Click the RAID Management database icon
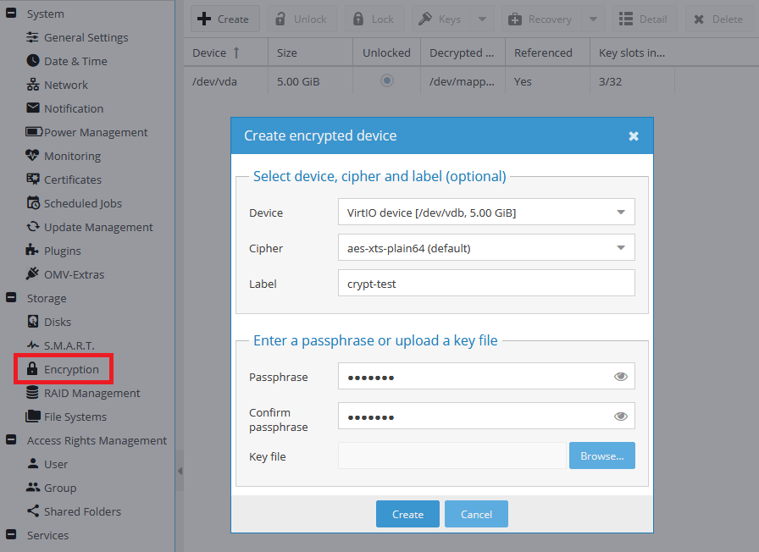This screenshot has height=552, width=759. click(33, 393)
